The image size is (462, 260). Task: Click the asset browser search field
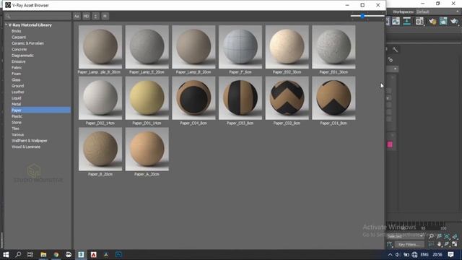(x=38, y=16)
